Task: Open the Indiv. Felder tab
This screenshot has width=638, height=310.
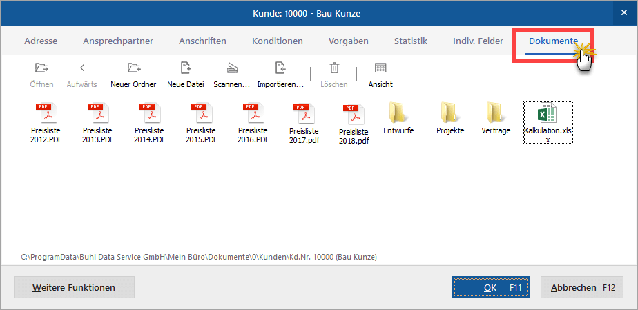Action: 478,41
